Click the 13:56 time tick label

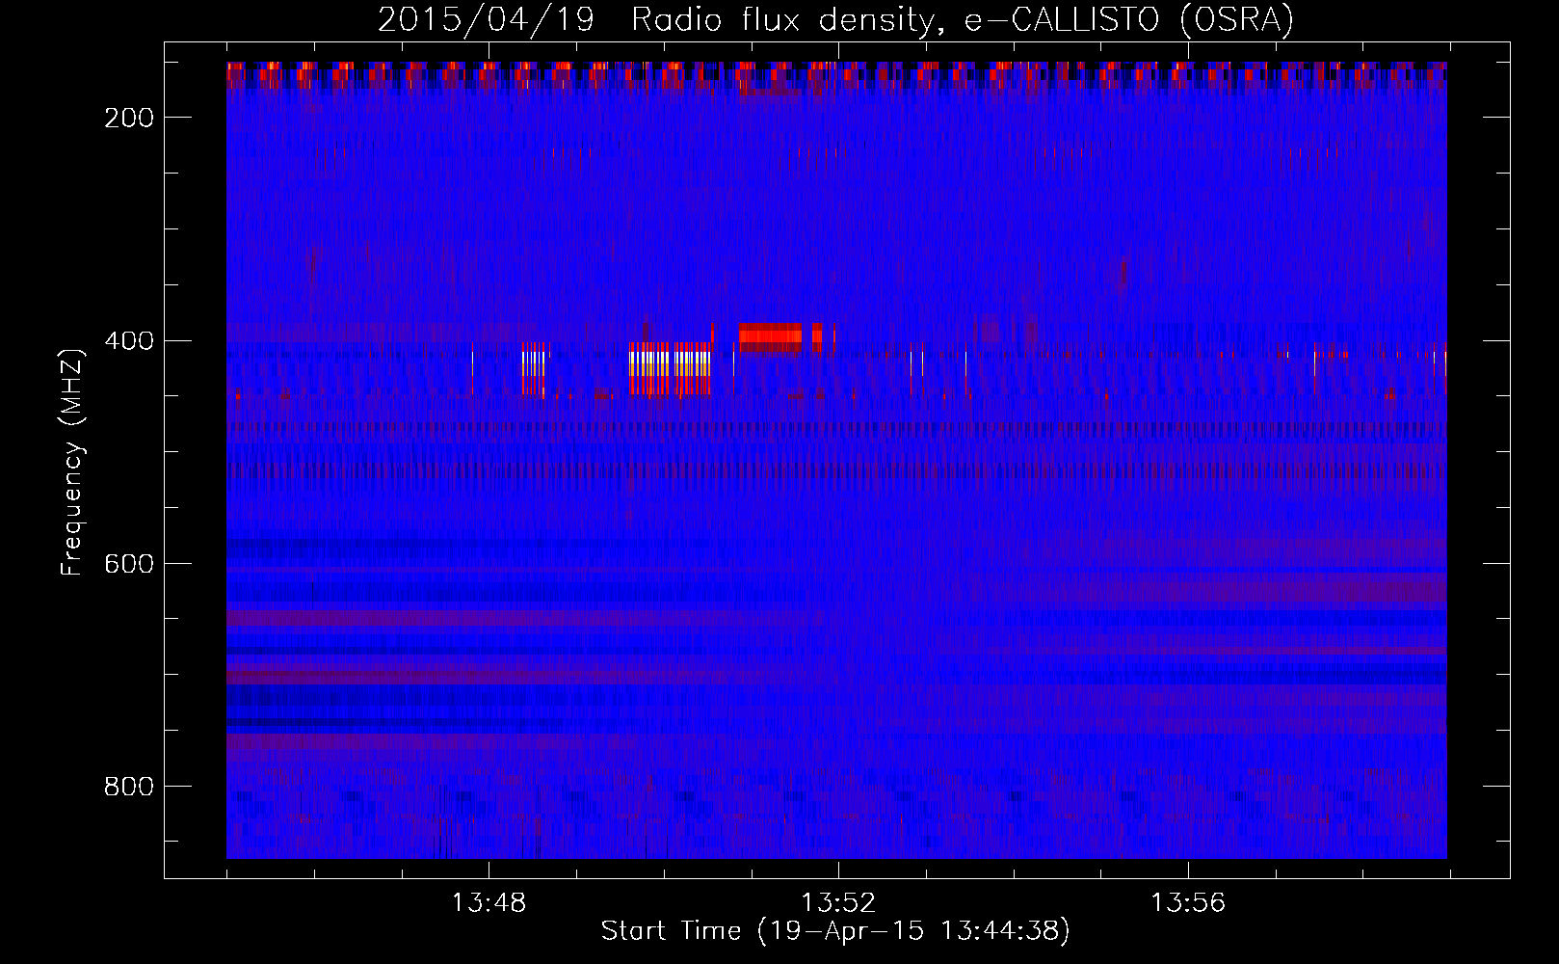click(x=1188, y=903)
